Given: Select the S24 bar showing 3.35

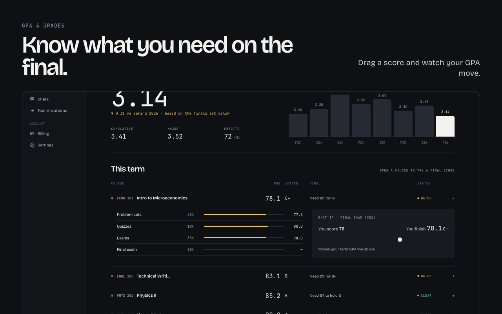Looking at the screenshot, I should (319, 123).
